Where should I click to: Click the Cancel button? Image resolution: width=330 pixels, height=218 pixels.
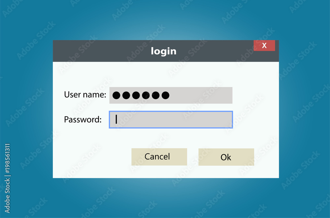(159, 157)
